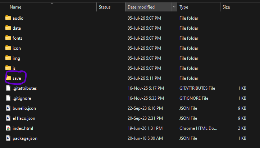The height and width of the screenshot is (148, 260).
Task: Select the el flaco.json file name
Action: click(x=24, y=118)
